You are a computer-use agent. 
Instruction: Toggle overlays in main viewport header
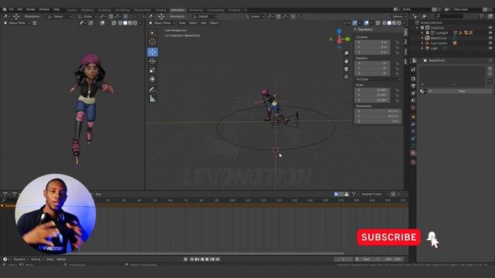point(366,23)
